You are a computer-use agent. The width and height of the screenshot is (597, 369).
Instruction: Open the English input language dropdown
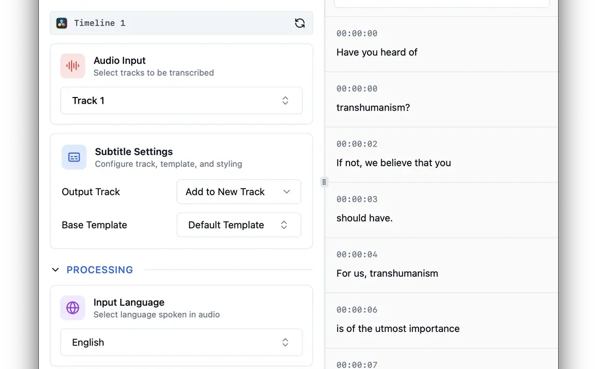(181, 342)
